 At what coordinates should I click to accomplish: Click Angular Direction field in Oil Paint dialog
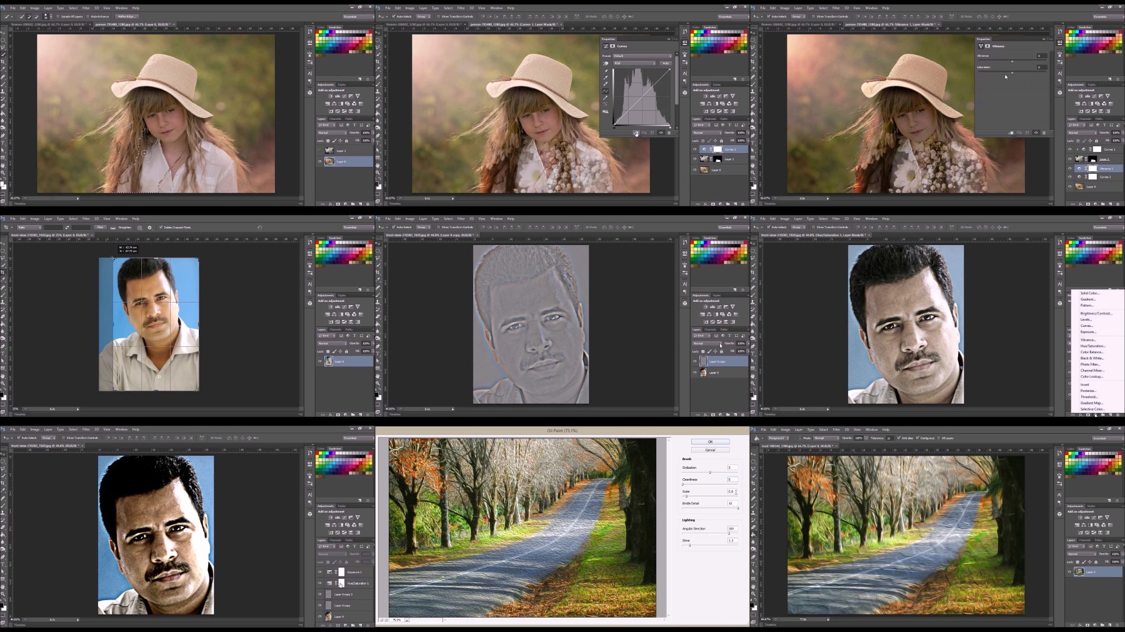pos(732,529)
